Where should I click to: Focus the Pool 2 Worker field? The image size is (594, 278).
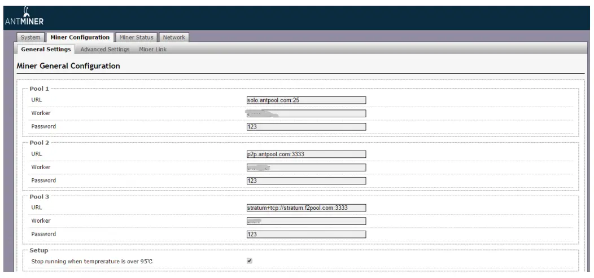(x=306, y=167)
